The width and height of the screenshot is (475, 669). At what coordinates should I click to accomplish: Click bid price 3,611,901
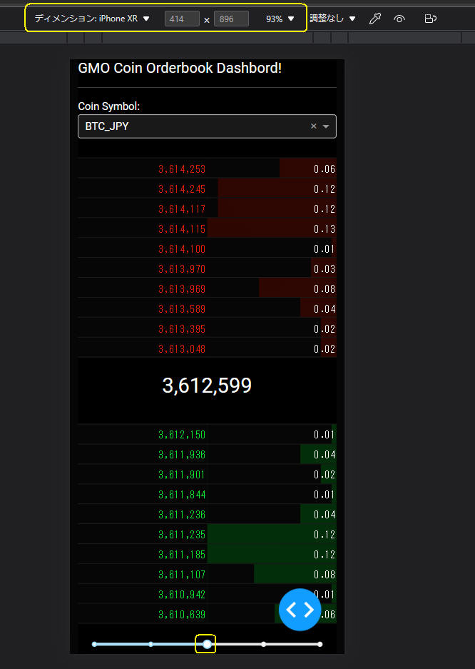point(182,475)
